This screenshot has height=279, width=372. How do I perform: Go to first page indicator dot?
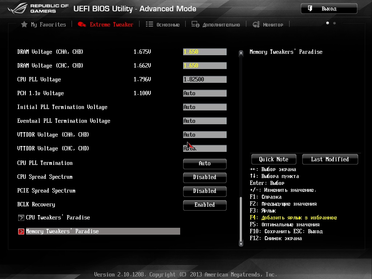coord(328,23)
